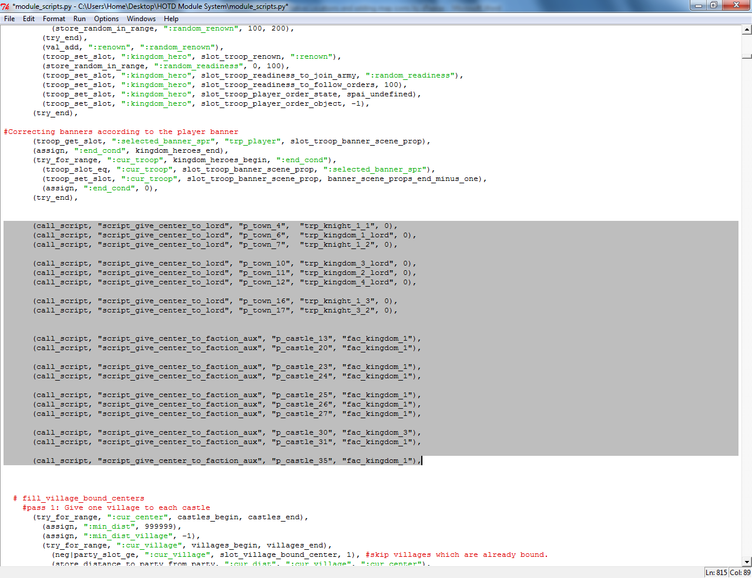Screen dimensions: 752x578
Task: Click 'slot_village_bound_center' identifier
Action: pos(278,555)
